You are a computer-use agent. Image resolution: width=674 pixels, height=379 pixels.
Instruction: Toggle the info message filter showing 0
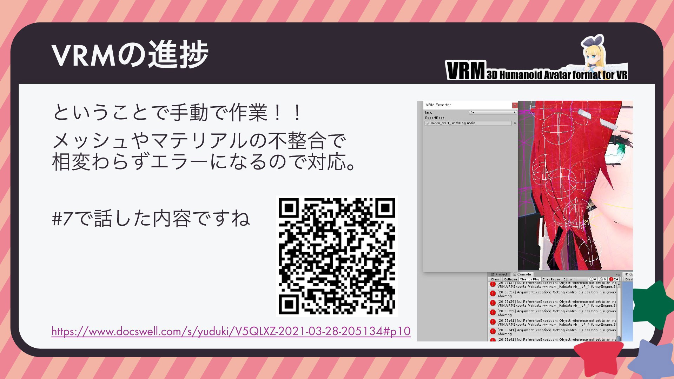(593, 279)
